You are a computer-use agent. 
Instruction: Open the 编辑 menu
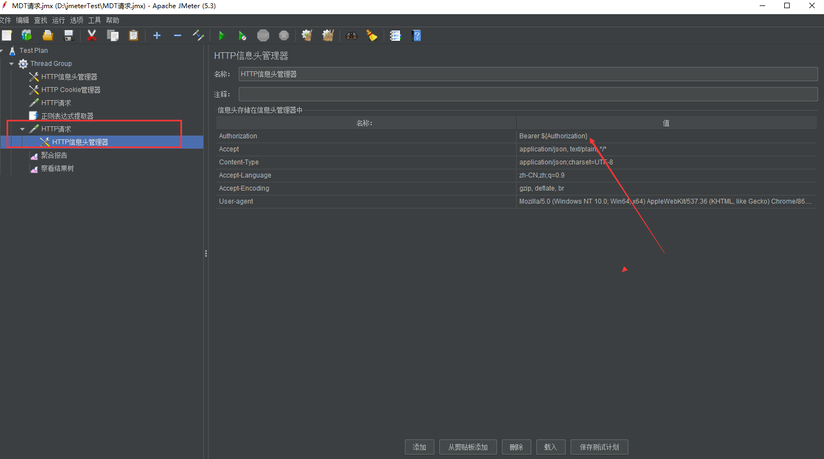[22, 20]
